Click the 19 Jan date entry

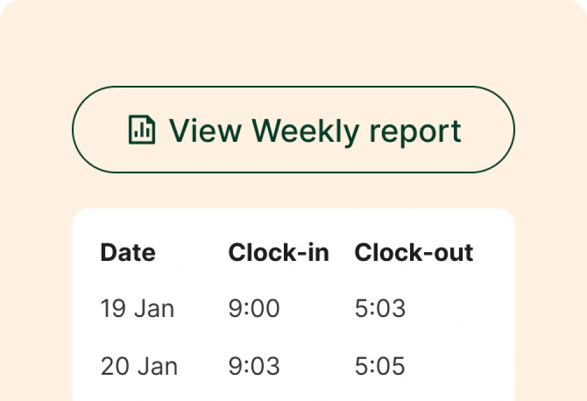pos(137,308)
